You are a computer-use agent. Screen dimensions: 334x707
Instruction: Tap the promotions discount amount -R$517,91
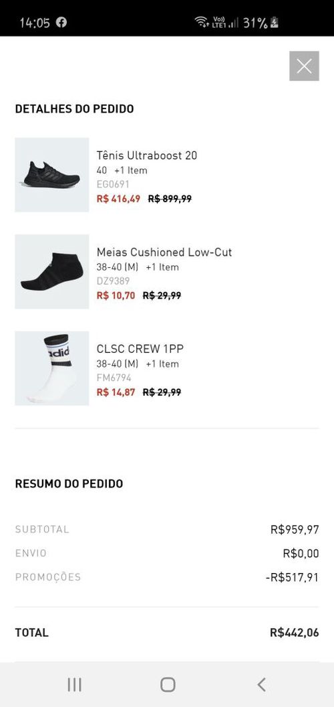[292, 578]
